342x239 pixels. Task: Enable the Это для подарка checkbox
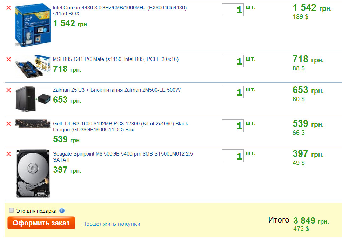coord(11,211)
